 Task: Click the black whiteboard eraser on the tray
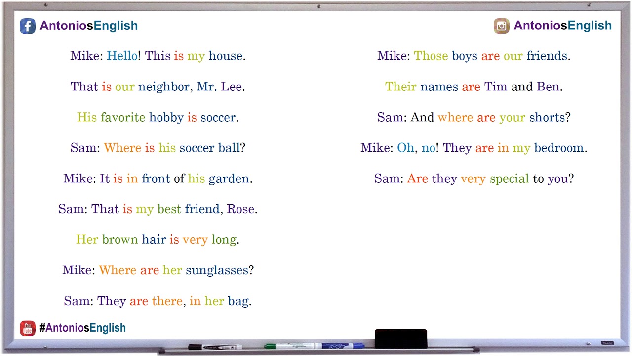coord(401,339)
